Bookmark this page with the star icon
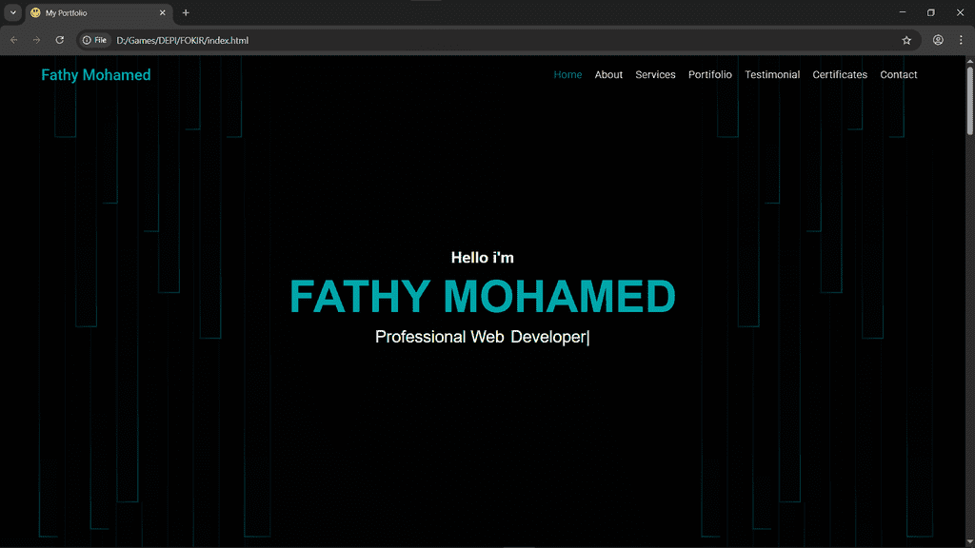This screenshot has height=548, width=975. (906, 40)
